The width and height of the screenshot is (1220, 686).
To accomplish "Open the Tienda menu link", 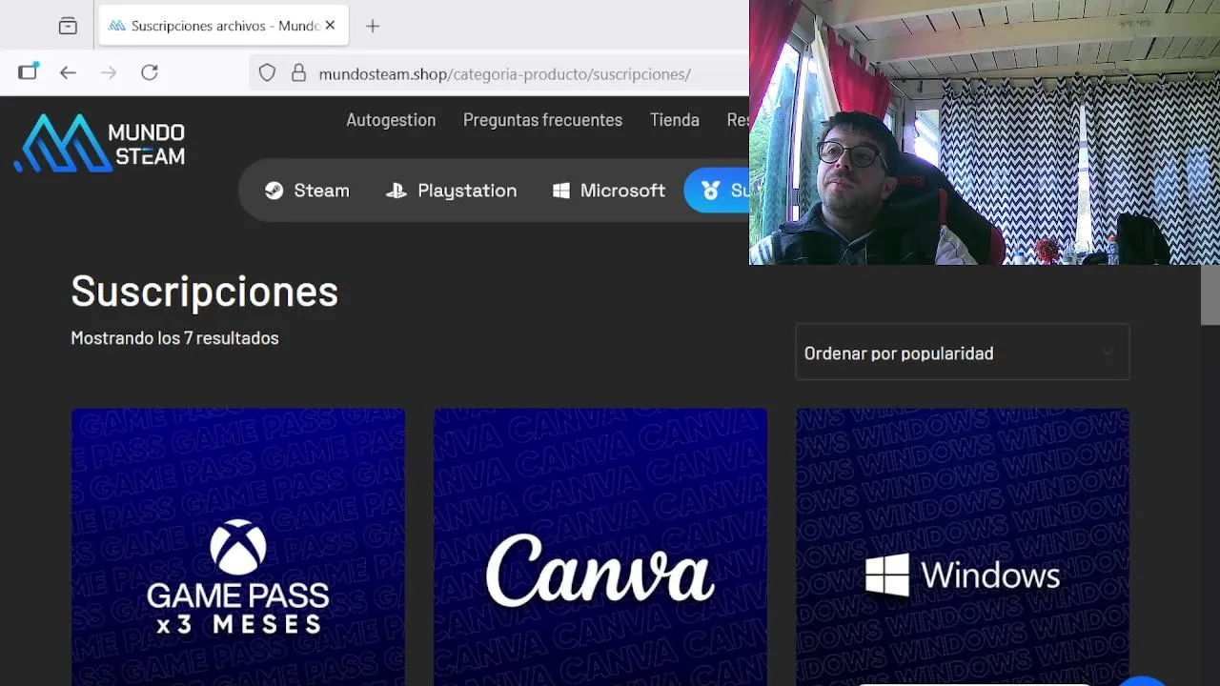I will 675,120.
